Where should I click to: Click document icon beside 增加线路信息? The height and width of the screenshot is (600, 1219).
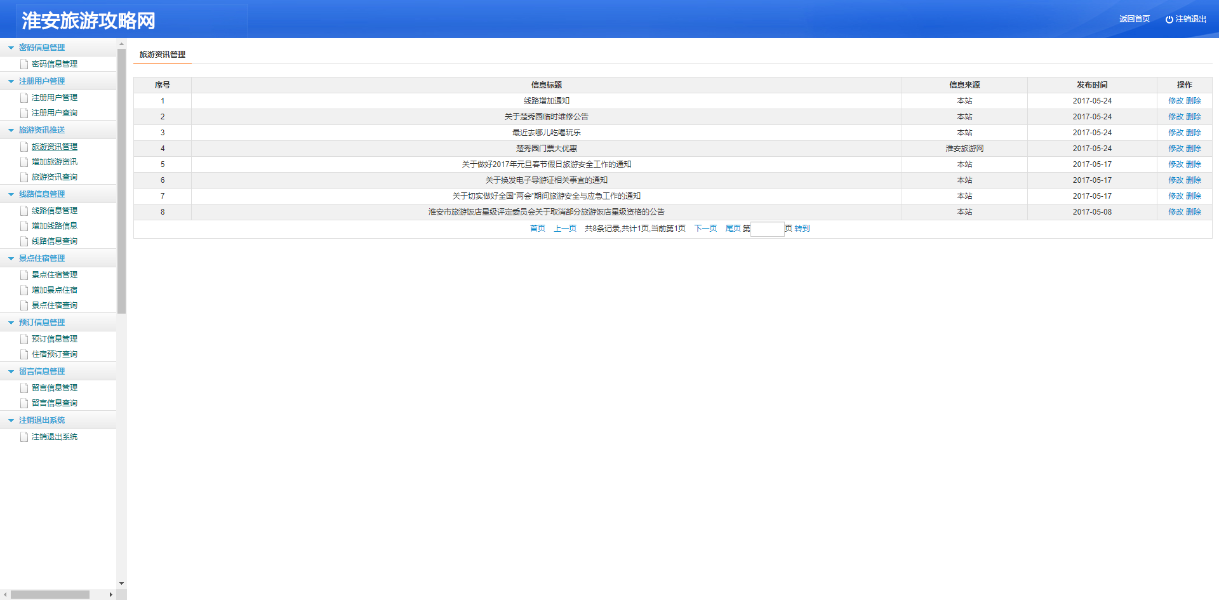coord(24,226)
